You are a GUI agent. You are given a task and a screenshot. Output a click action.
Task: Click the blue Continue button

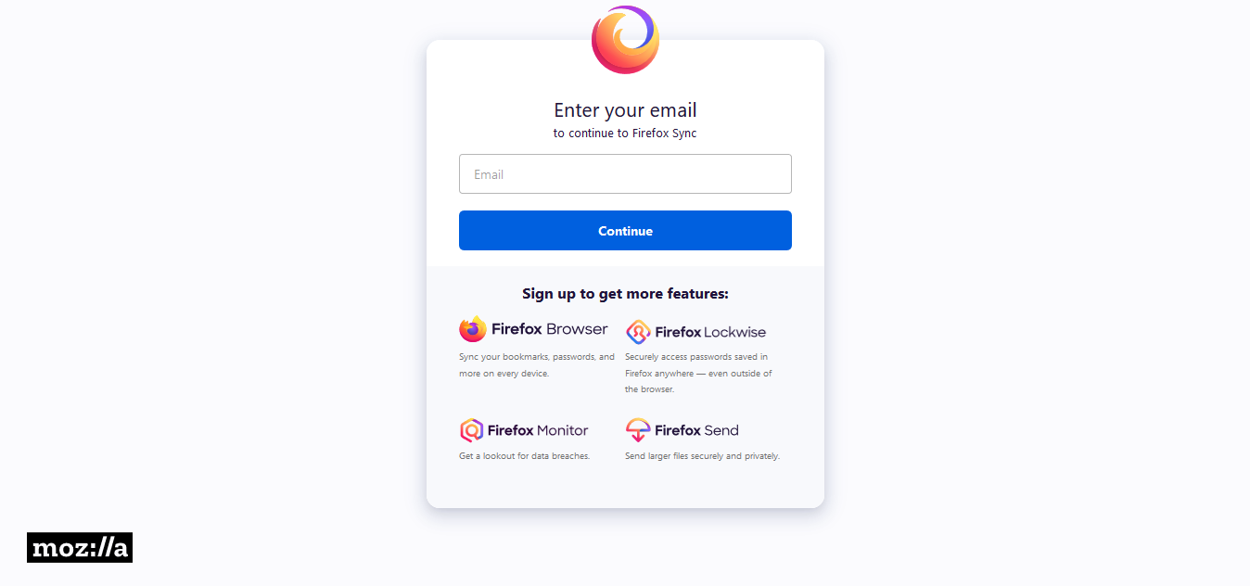pos(625,231)
